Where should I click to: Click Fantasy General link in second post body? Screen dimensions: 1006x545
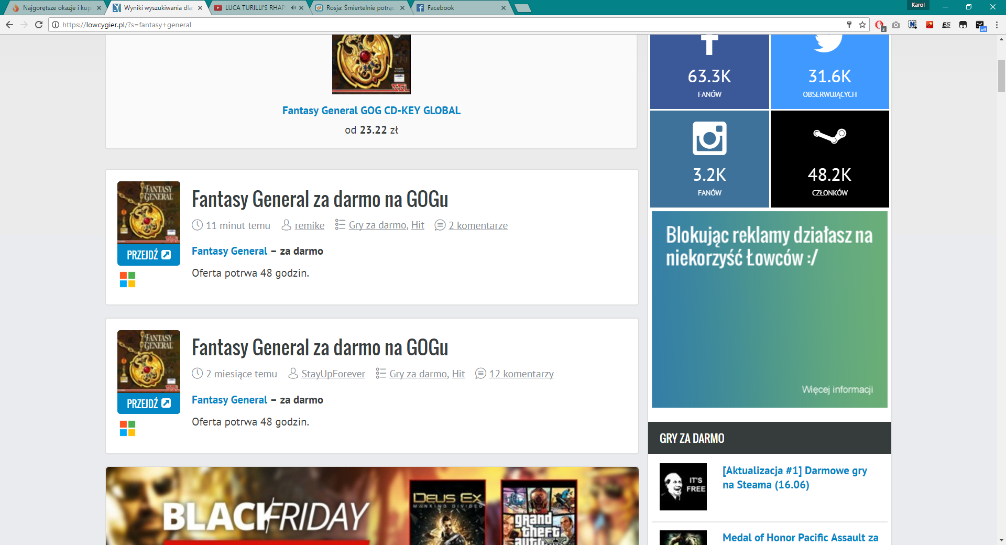pos(229,400)
